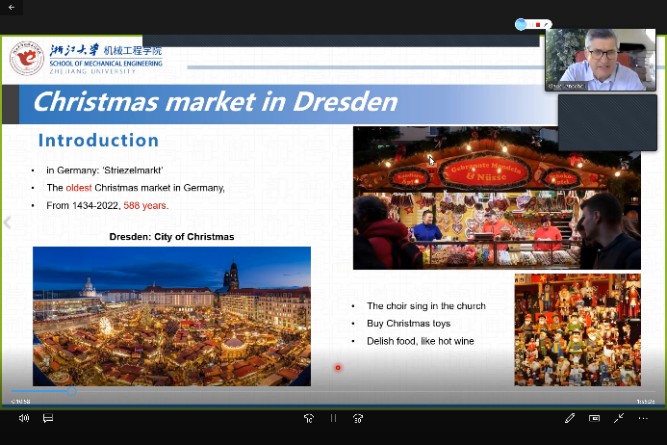Click the Dresden city night market photo
The height and width of the screenshot is (445, 667).
171,316
